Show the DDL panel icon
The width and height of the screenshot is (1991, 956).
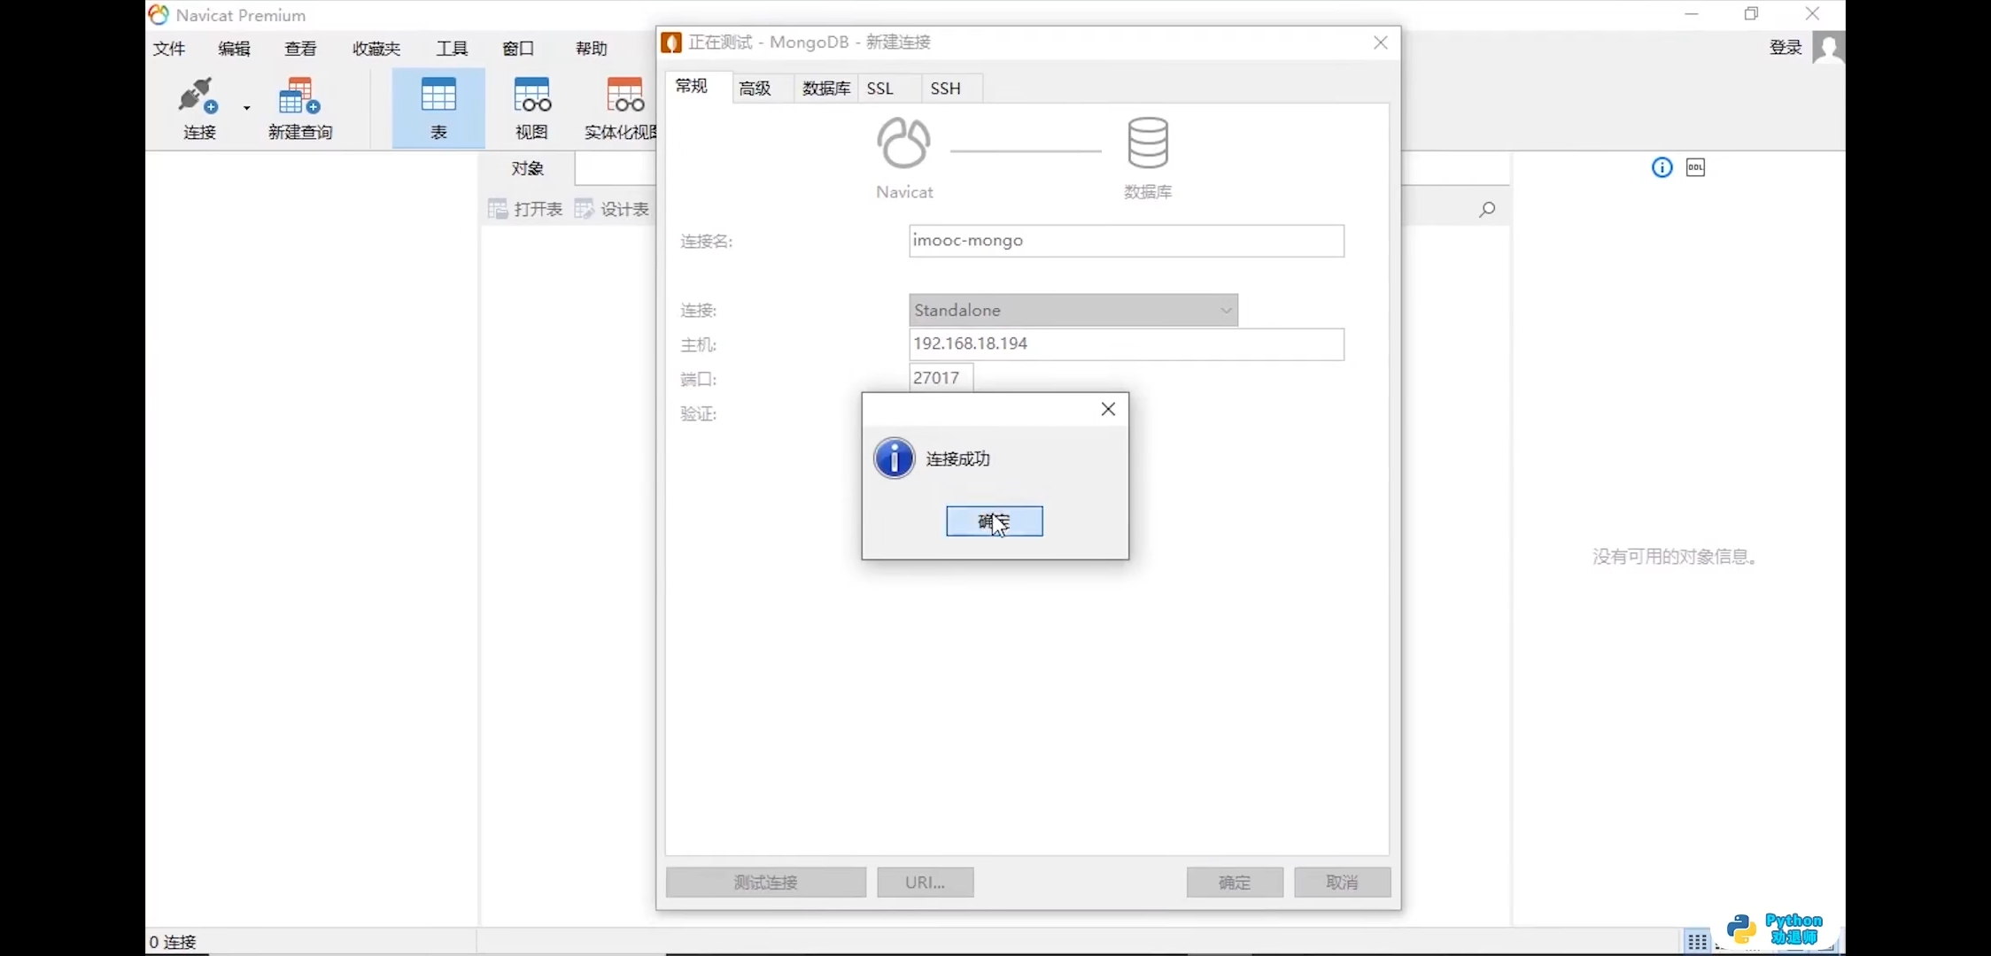point(1695,167)
